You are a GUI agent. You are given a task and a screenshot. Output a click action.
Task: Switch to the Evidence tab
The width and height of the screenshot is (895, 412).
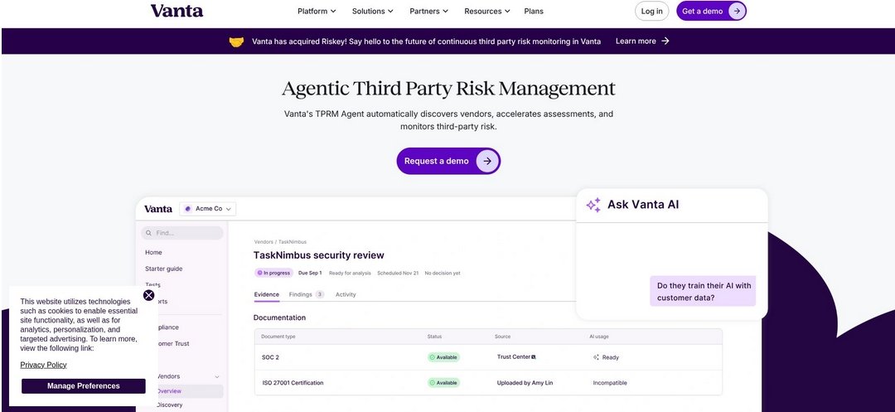click(x=267, y=294)
